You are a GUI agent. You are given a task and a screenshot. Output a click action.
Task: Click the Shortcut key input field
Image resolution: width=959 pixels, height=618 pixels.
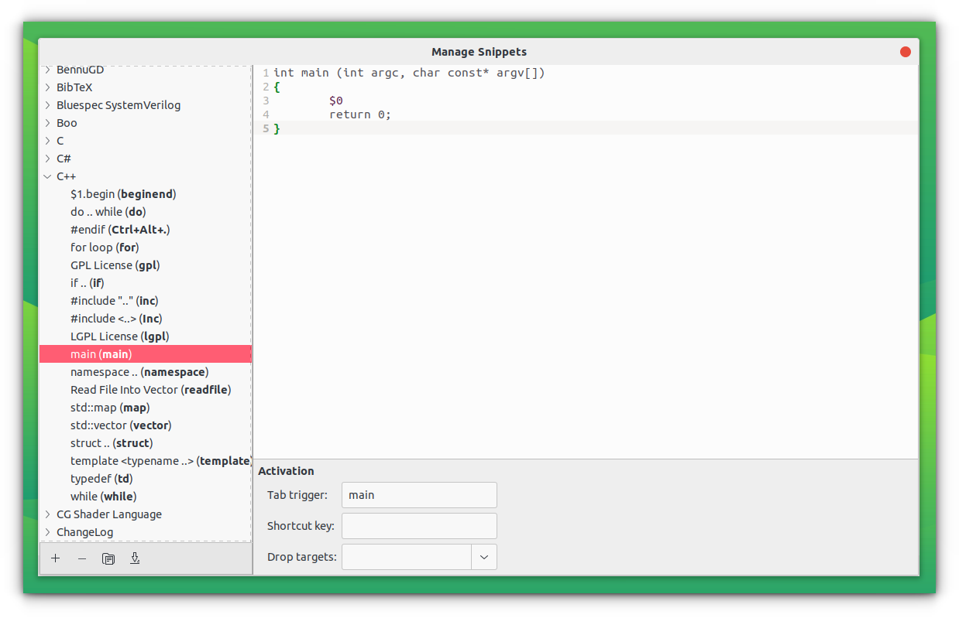click(x=418, y=526)
